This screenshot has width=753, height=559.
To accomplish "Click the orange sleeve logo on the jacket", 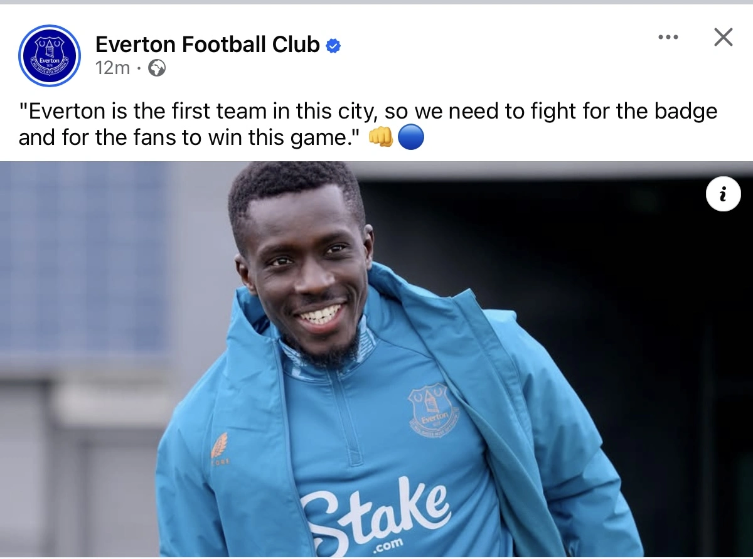I will click(x=219, y=445).
